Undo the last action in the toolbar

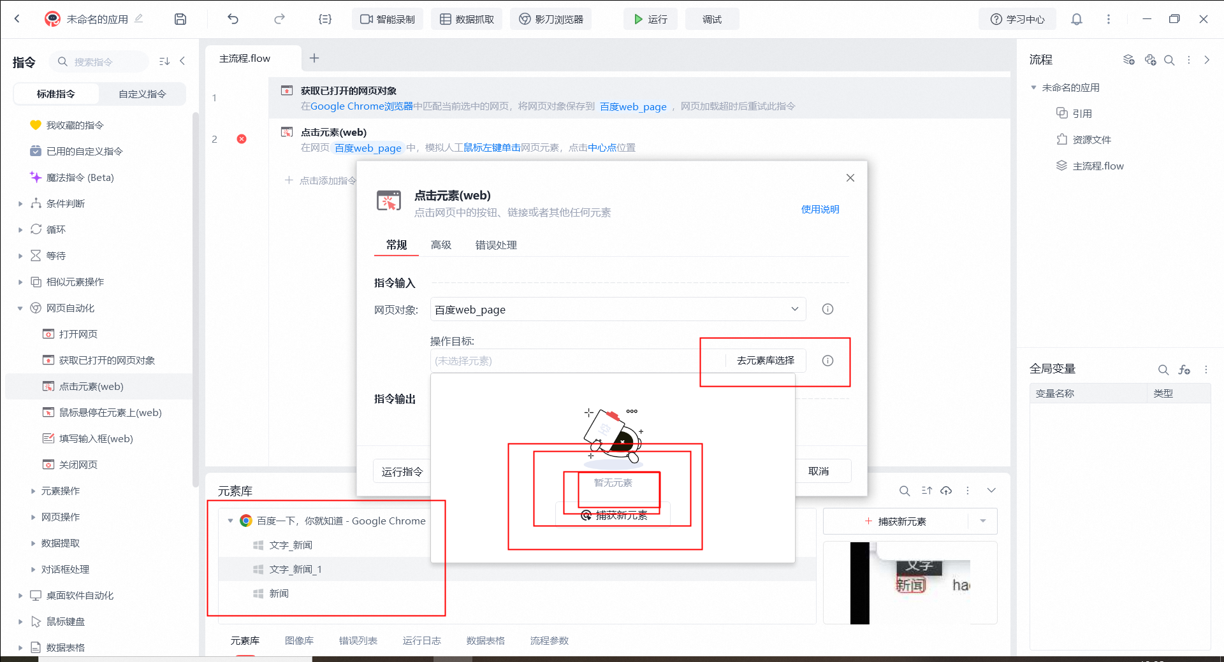tap(233, 19)
